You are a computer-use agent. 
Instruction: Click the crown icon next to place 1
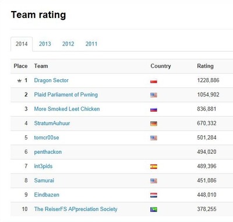point(19,80)
